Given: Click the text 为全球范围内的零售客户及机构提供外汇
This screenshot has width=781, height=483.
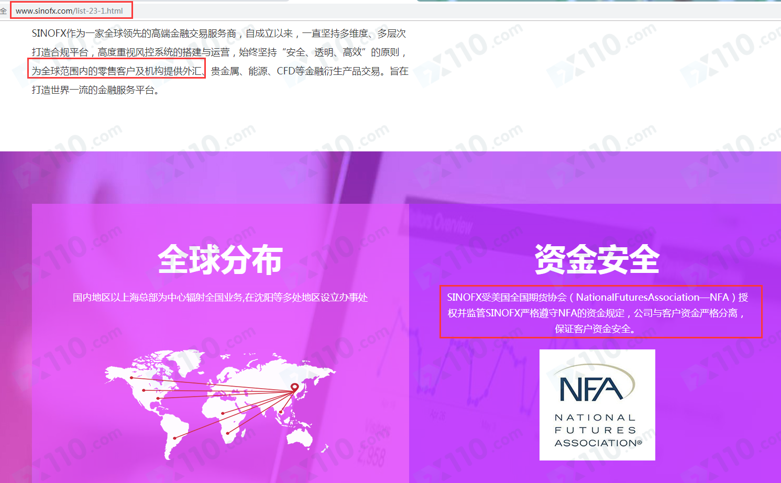Looking at the screenshot, I should (x=117, y=71).
